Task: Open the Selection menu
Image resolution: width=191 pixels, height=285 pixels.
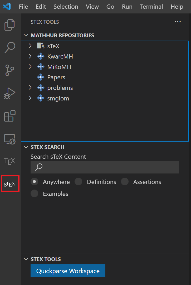Action: pyautogui.click(x=66, y=7)
